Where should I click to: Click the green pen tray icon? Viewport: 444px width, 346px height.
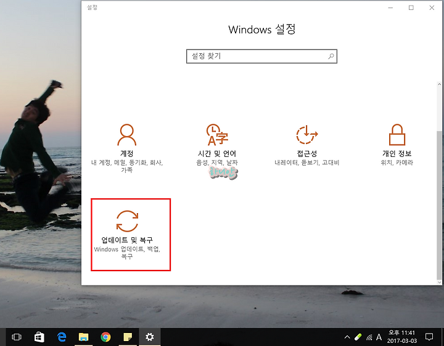358,337
